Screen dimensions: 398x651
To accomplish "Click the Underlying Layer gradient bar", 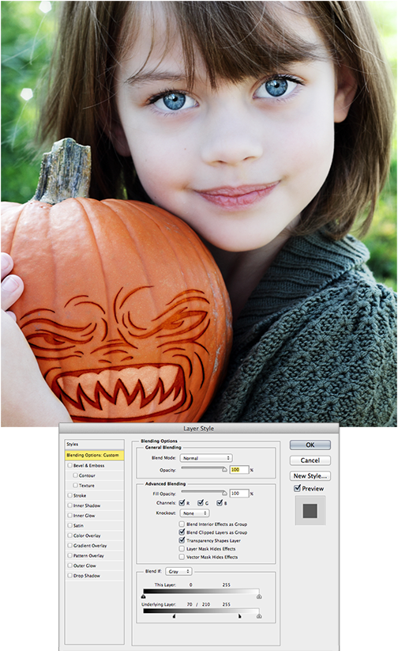I will [x=201, y=611].
